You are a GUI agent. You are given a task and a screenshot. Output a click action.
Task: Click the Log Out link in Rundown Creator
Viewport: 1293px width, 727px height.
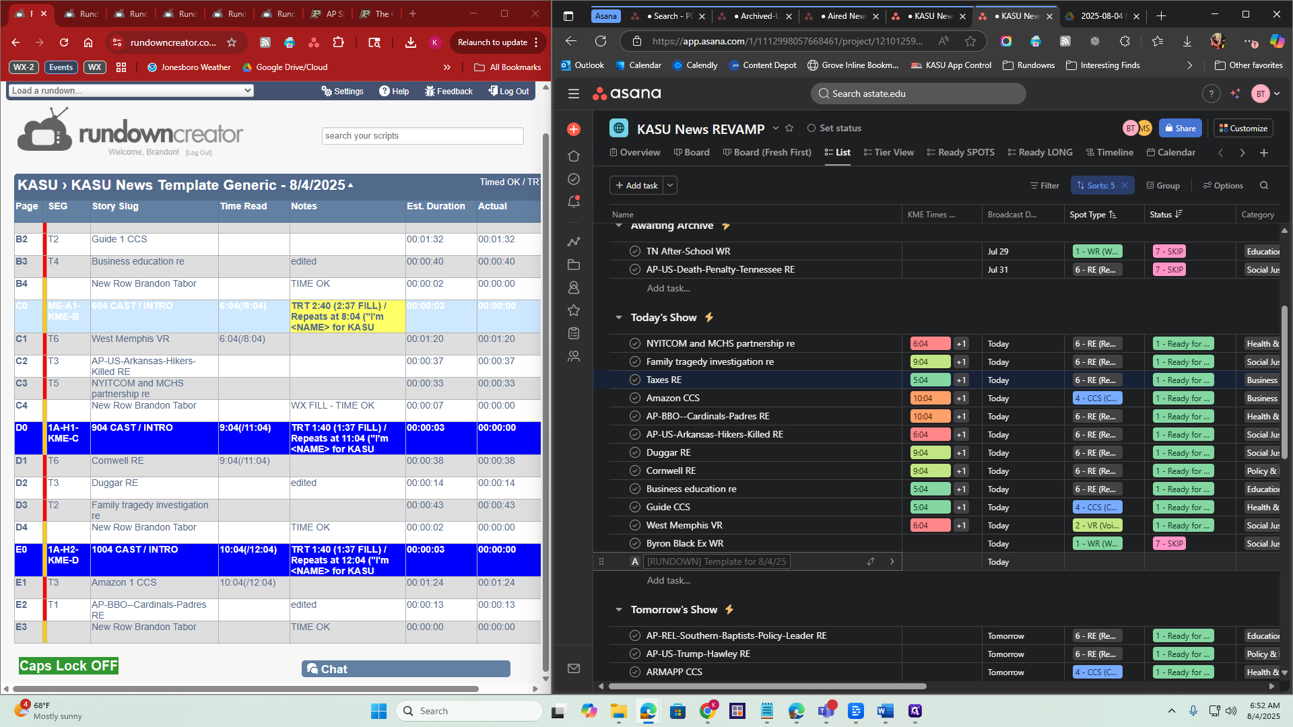(508, 92)
